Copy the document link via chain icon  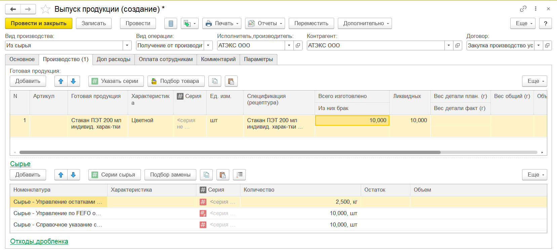tap(523, 9)
